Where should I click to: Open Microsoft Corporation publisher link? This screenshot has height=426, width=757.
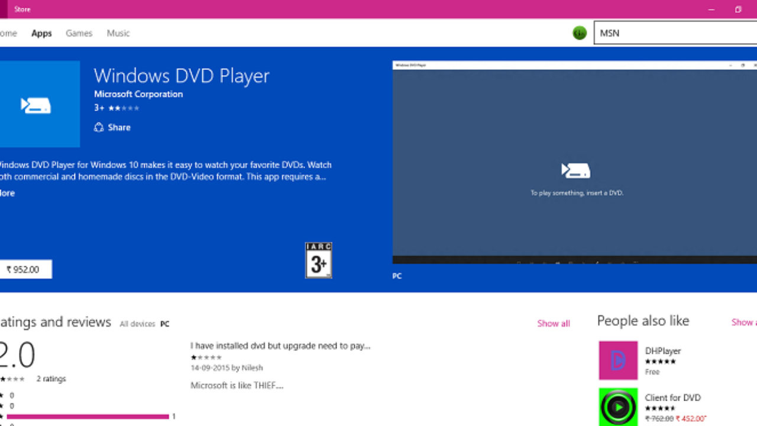coord(138,93)
